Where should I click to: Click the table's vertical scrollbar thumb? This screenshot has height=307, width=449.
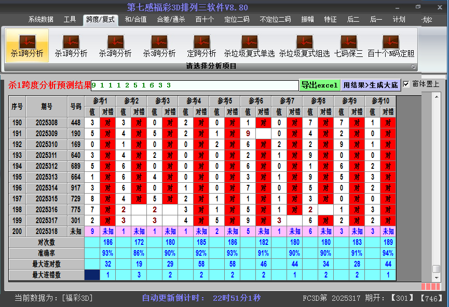click(x=436, y=269)
